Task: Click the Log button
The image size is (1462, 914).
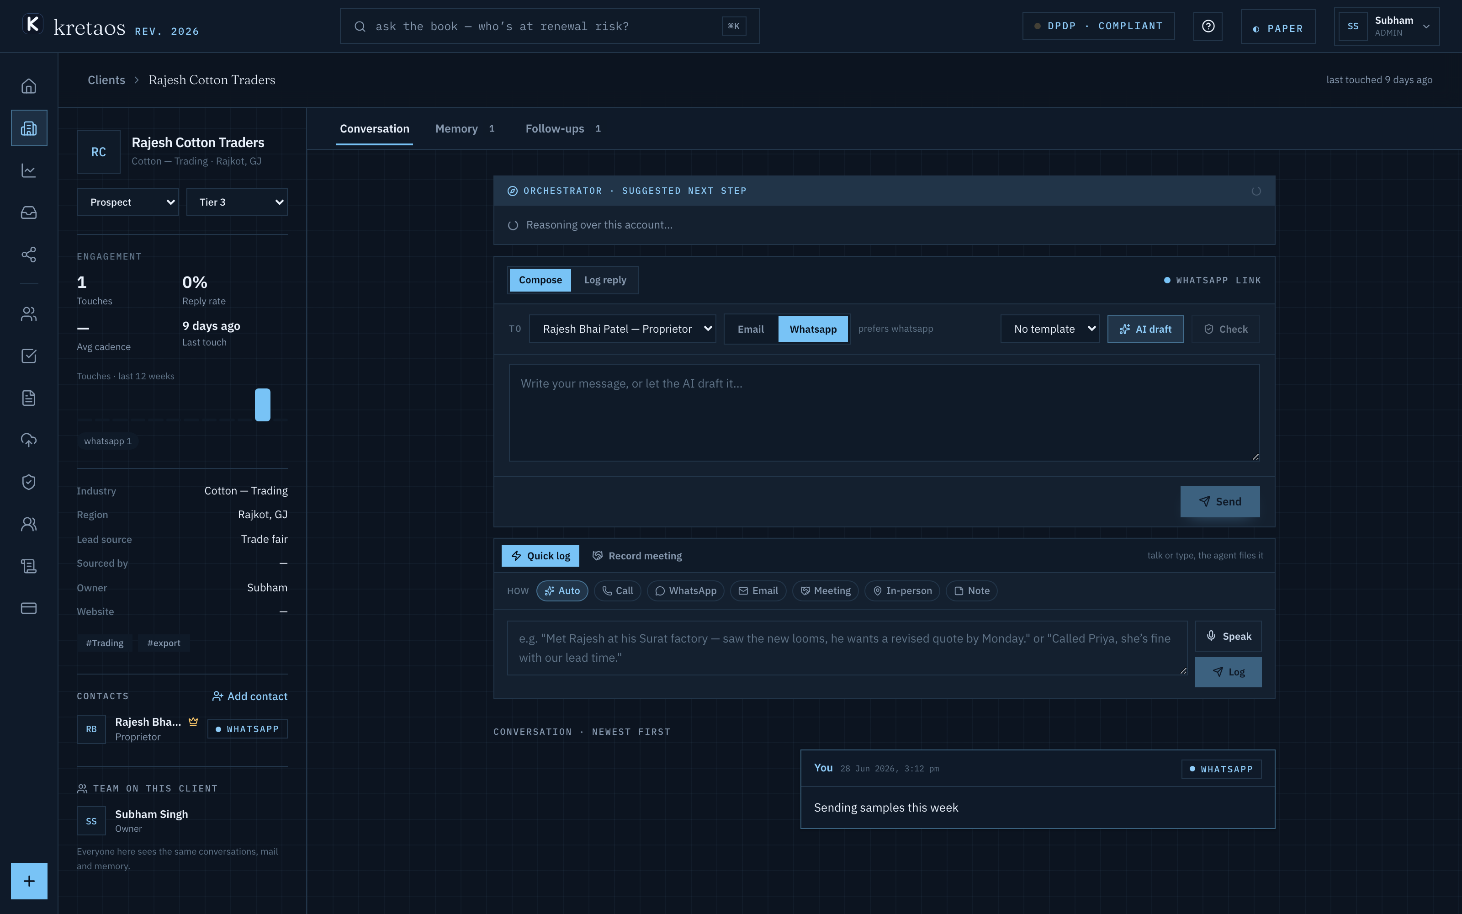Action: 1228,672
